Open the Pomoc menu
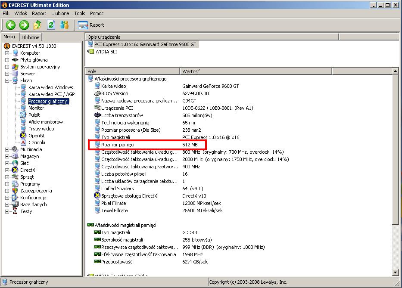This screenshot has width=402, height=288. [x=97, y=13]
